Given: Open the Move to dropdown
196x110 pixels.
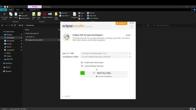Looking at the screenshot, I should (x=34, y=16).
